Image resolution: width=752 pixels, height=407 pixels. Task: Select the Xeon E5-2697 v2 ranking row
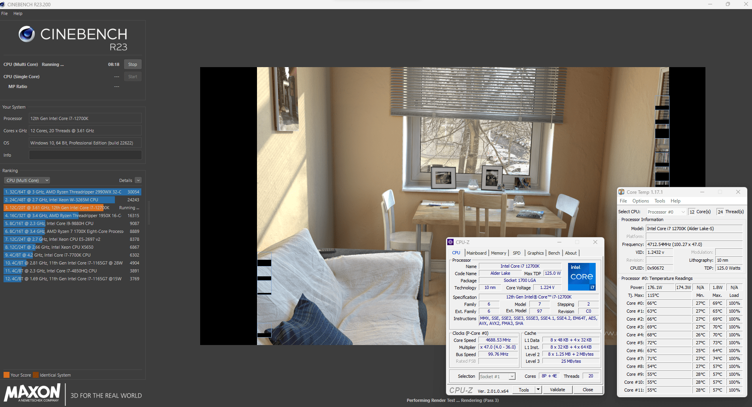tap(72, 239)
